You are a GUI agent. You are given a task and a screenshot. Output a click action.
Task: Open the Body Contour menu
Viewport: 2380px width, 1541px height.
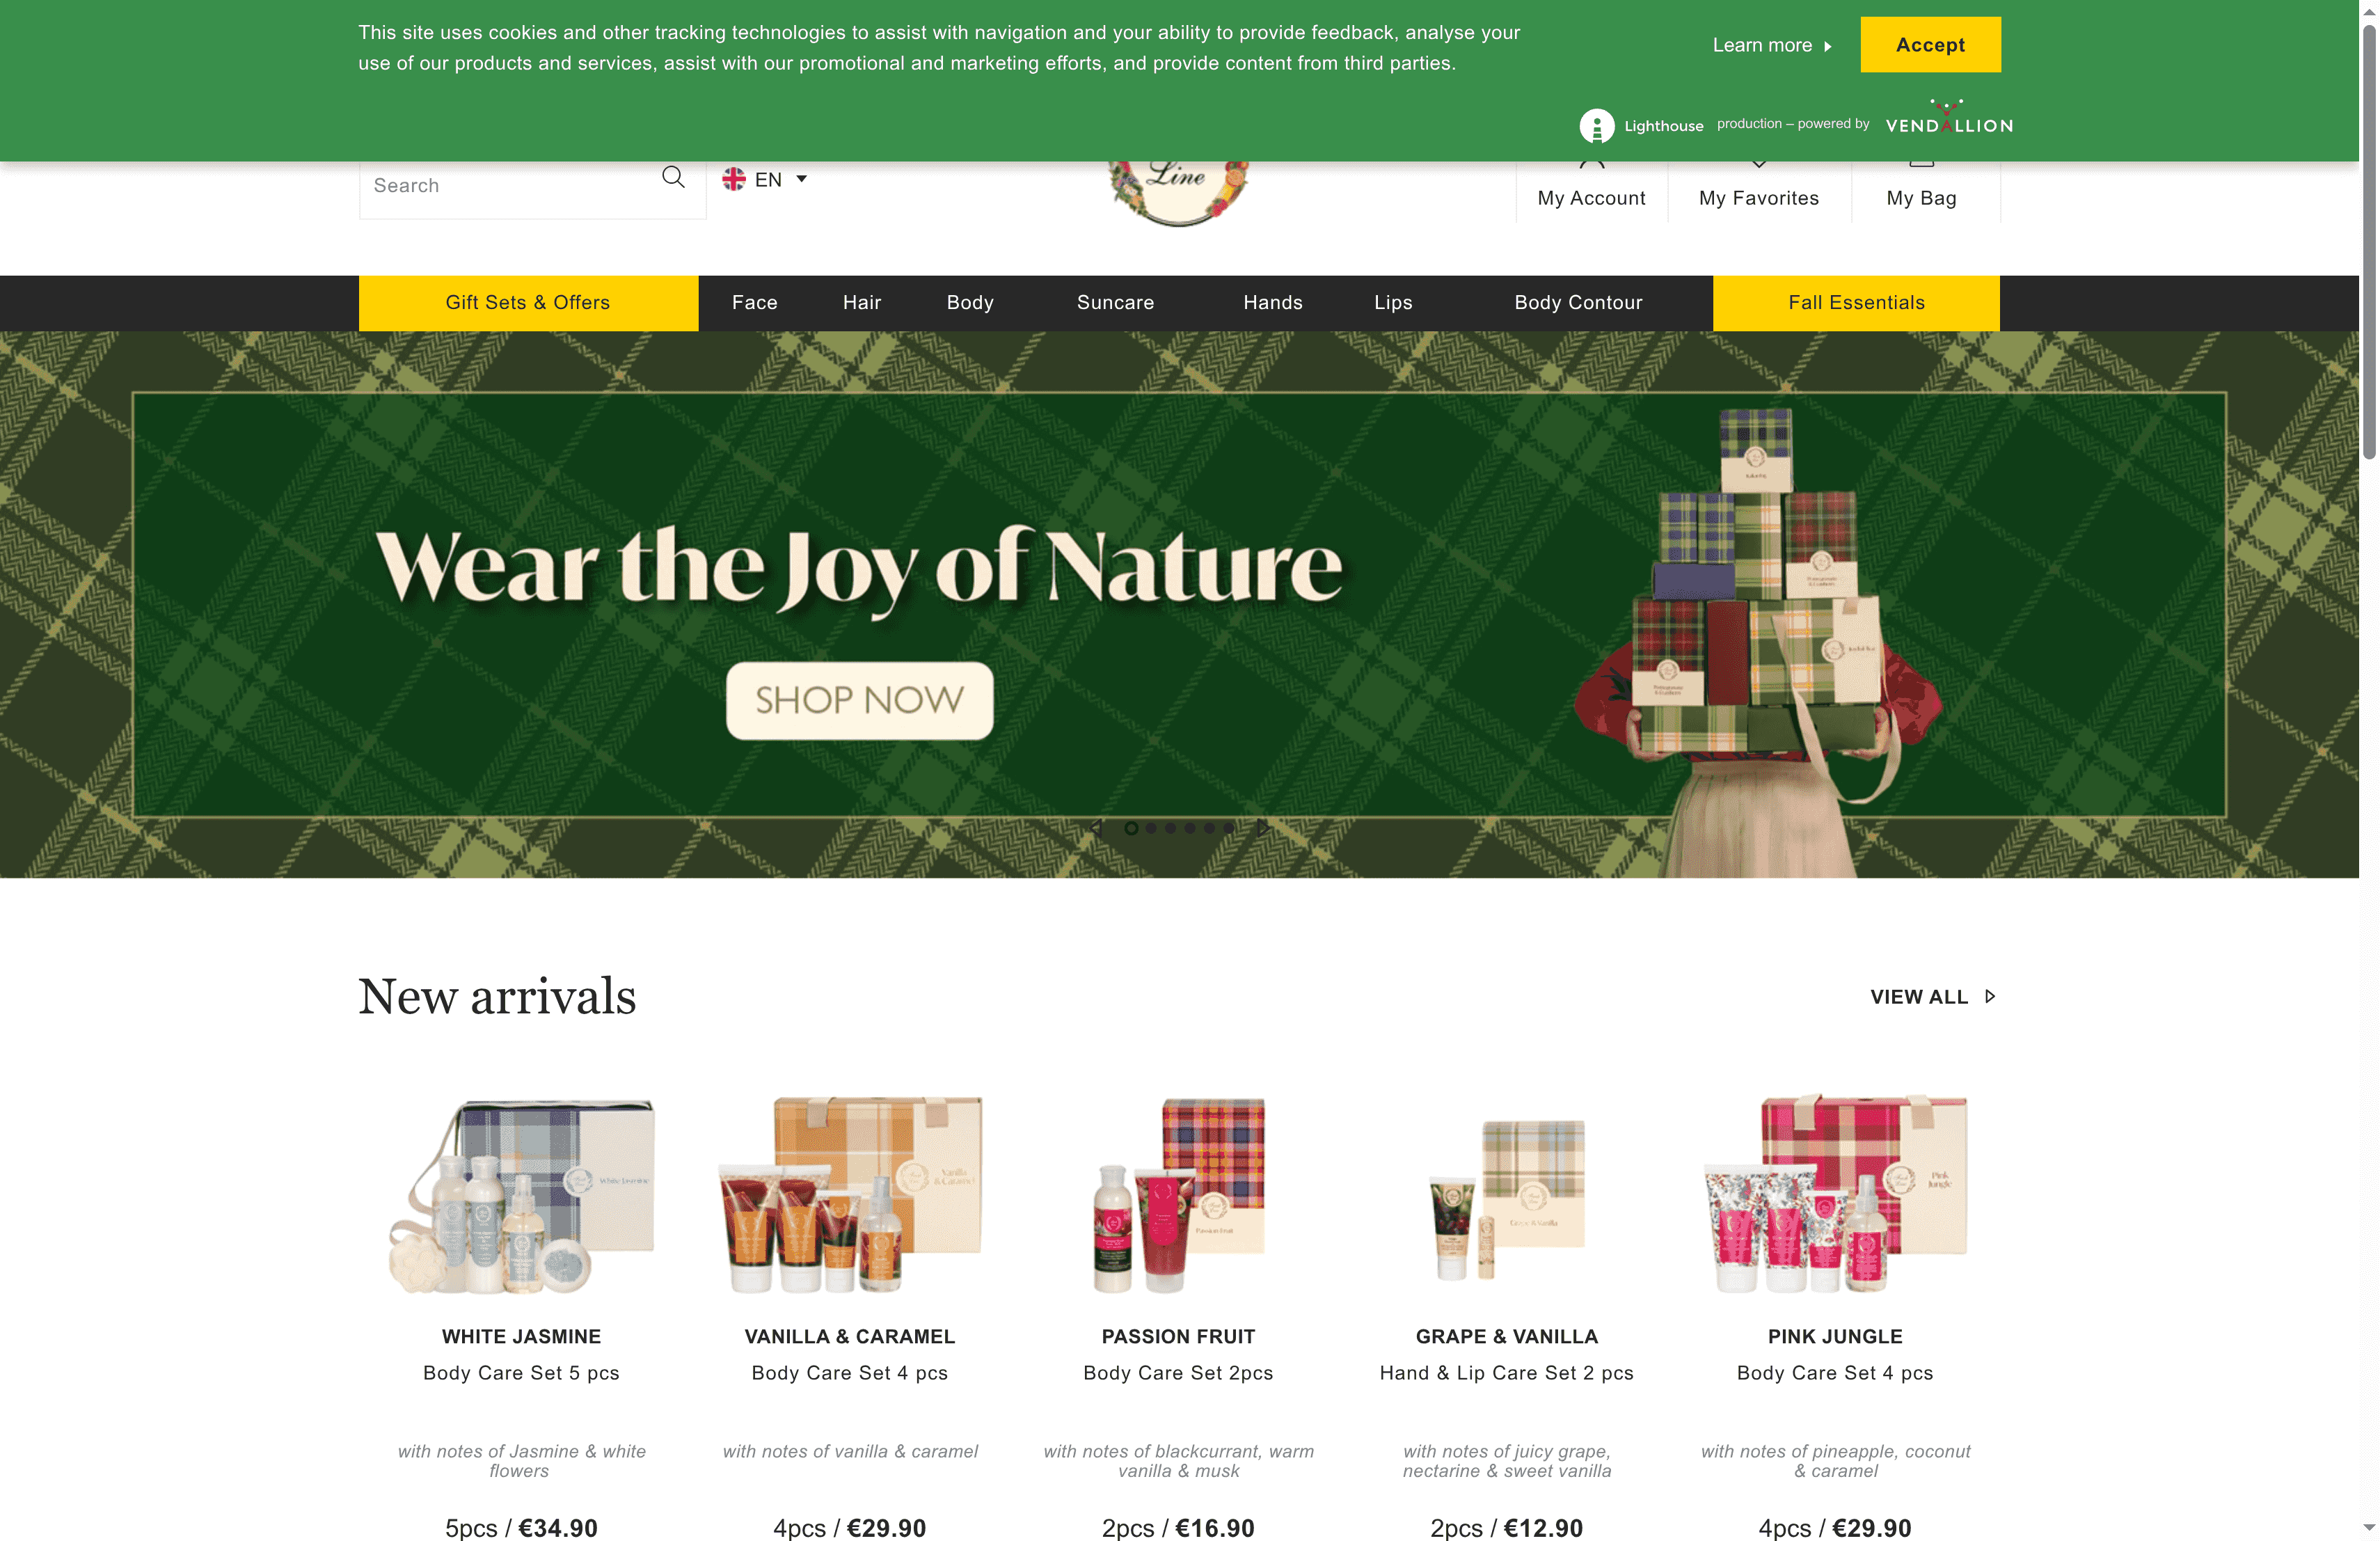coord(1578,303)
